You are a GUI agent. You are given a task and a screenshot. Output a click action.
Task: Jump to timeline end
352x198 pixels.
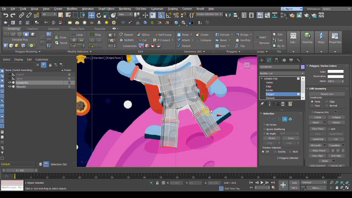tap(273, 183)
